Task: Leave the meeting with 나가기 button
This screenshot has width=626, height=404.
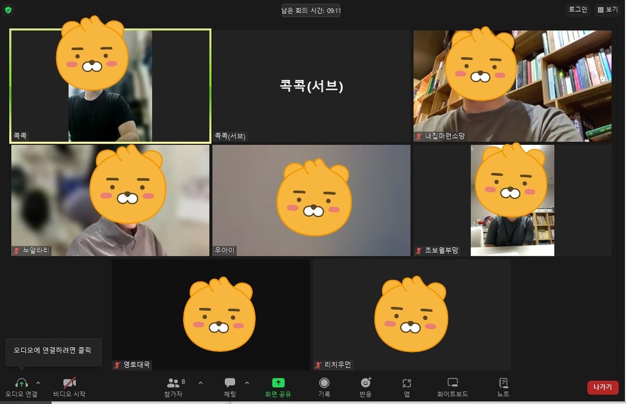Action: click(x=602, y=387)
